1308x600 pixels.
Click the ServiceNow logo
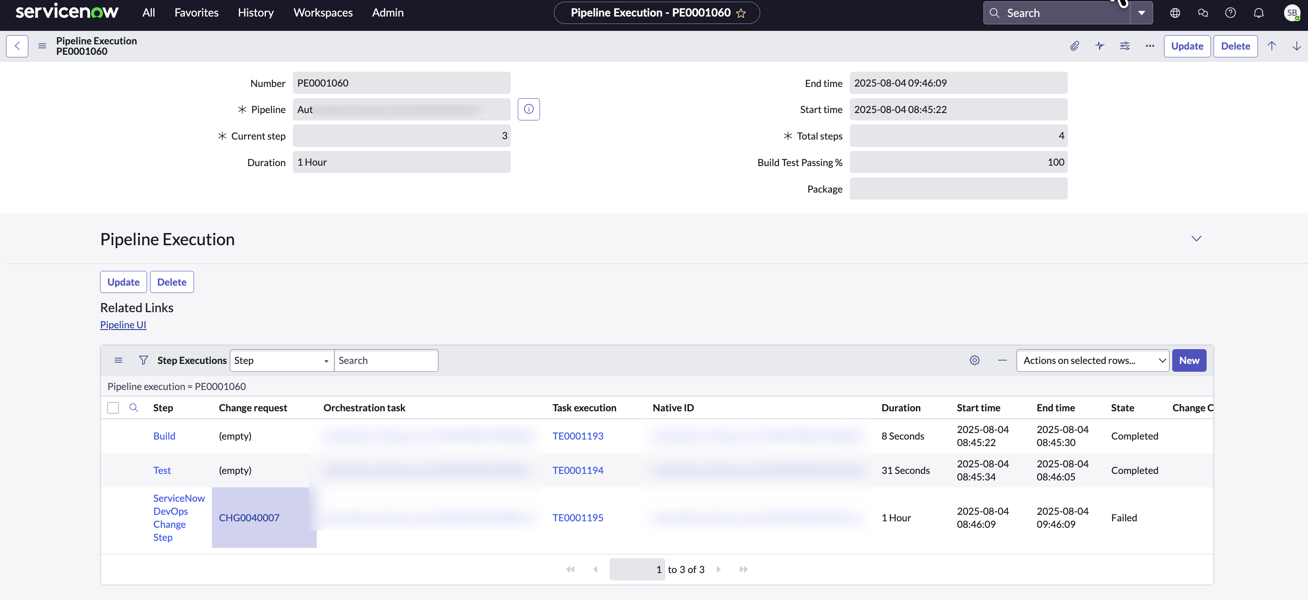click(67, 12)
